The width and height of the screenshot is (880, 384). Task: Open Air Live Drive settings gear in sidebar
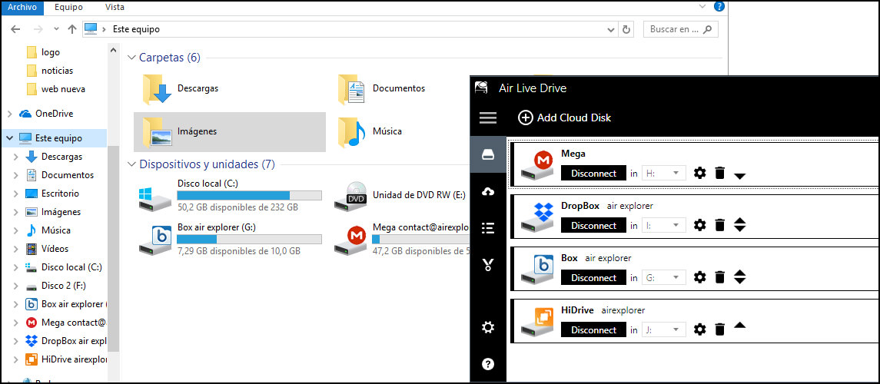click(488, 327)
